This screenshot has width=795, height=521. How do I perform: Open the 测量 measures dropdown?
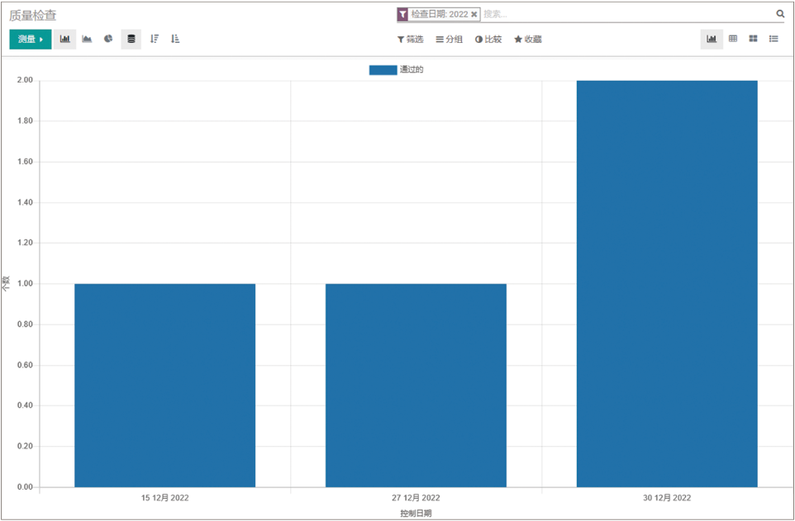click(x=31, y=39)
